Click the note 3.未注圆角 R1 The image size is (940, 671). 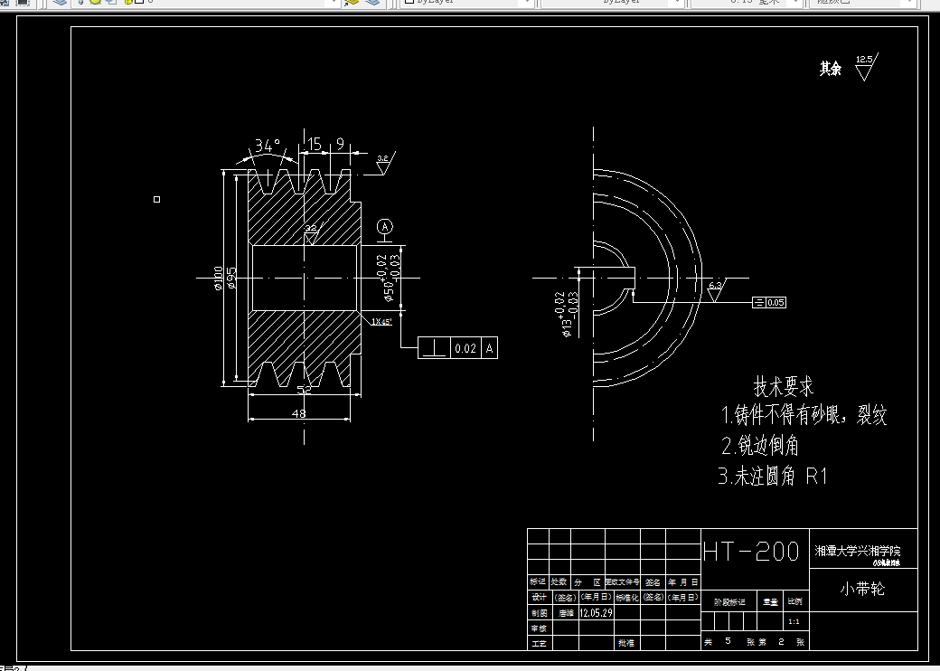pyautogui.click(x=773, y=477)
